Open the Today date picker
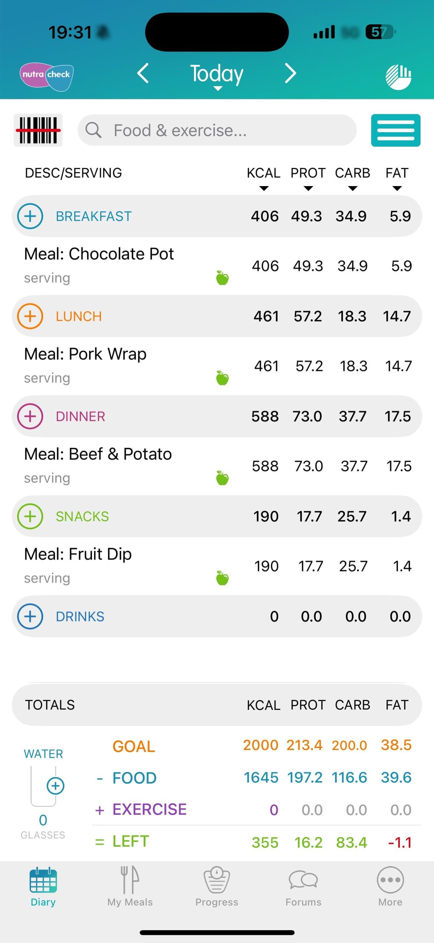The width and height of the screenshot is (434, 943). point(217,76)
